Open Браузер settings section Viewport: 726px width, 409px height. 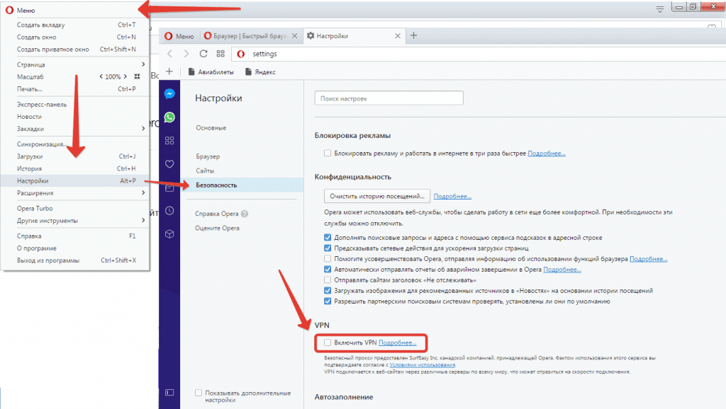[x=208, y=156]
